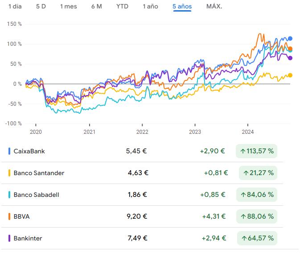Open the 6 M chart range

click(x=96, y=6)
